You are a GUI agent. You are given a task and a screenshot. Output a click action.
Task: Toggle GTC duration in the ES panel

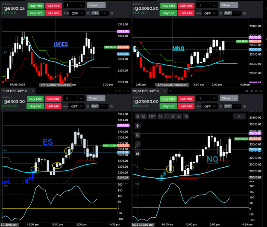pyautogui.click(x=104, y=106)
